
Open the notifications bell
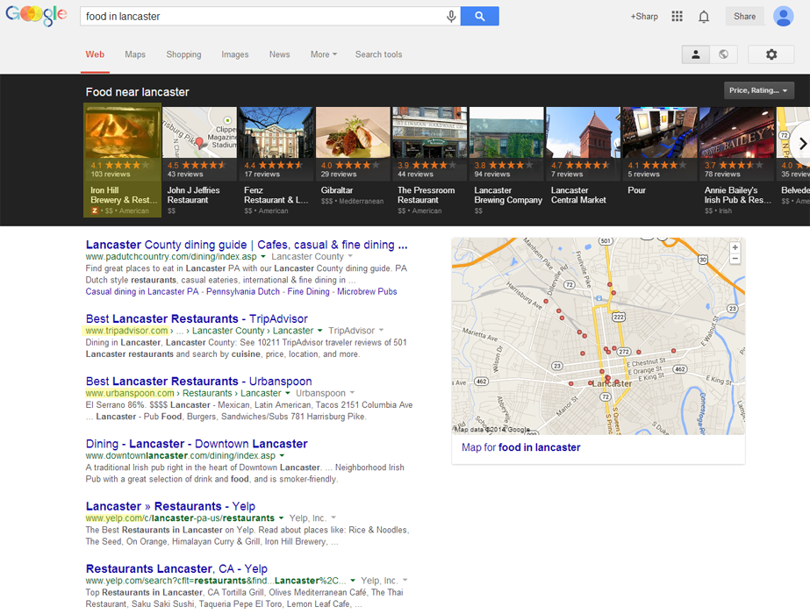click(704, 17)
